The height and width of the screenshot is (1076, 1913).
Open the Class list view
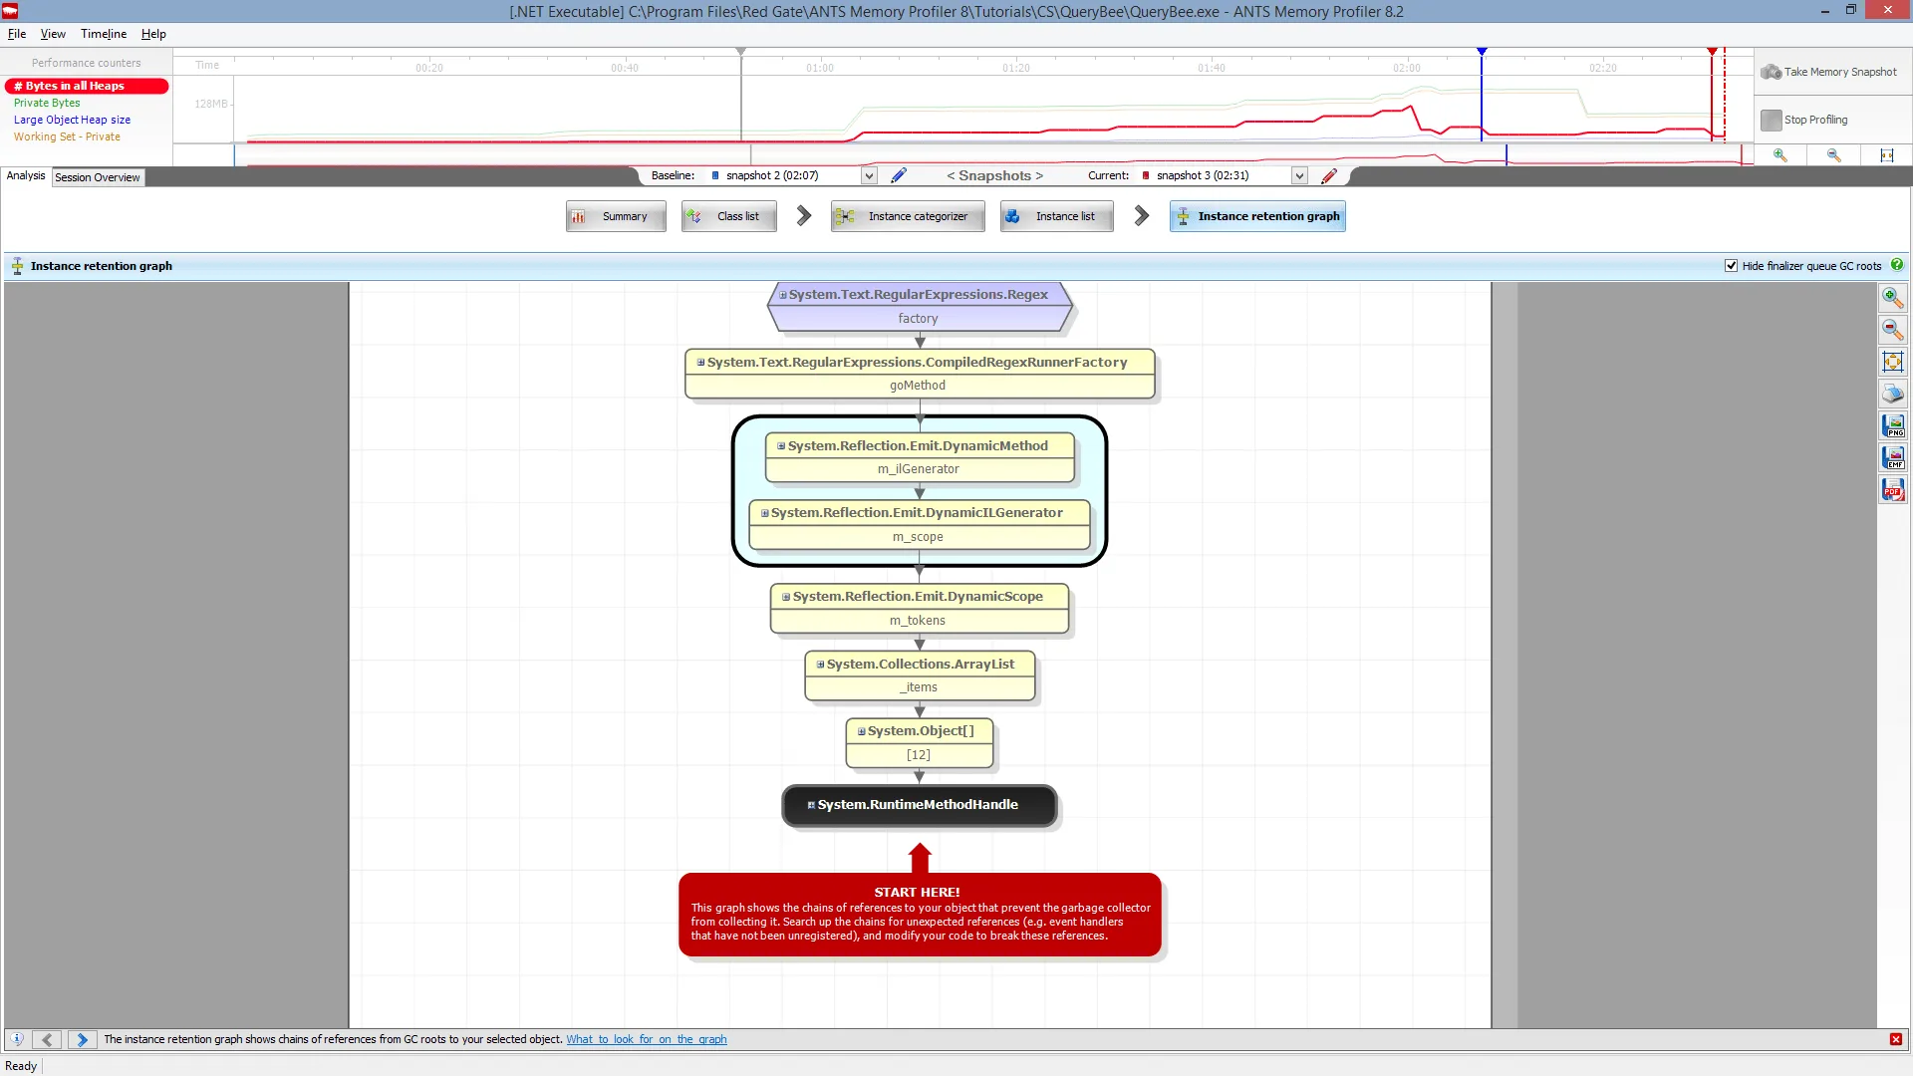[x=728, y=216]
